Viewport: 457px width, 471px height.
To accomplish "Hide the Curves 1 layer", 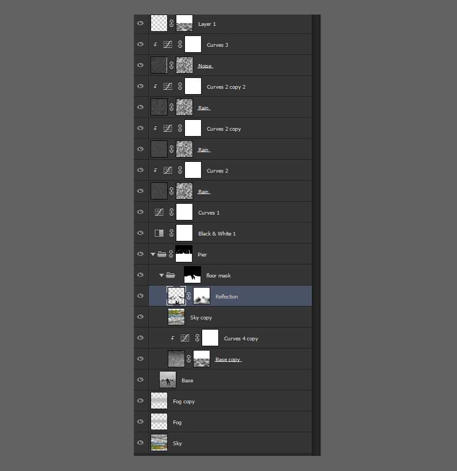I will pyautogui.click(x=140, y=212).
